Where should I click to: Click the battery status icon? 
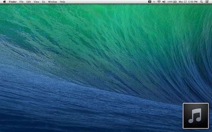pyautogui.click(x=175, y=2)
